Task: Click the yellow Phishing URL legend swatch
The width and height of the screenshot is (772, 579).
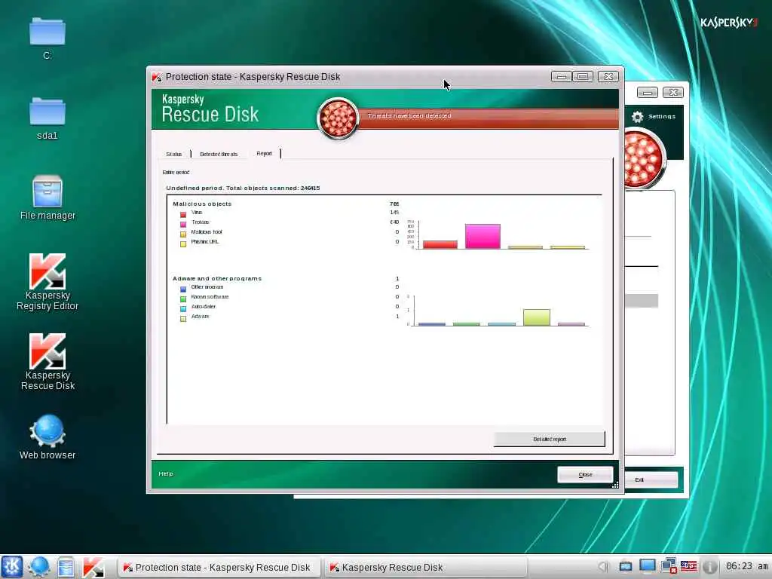Action: pyautogui.click(x=183, y=244)
